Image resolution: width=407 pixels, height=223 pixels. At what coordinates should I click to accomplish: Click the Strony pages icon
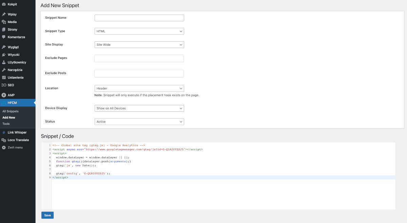click(4, 29)
